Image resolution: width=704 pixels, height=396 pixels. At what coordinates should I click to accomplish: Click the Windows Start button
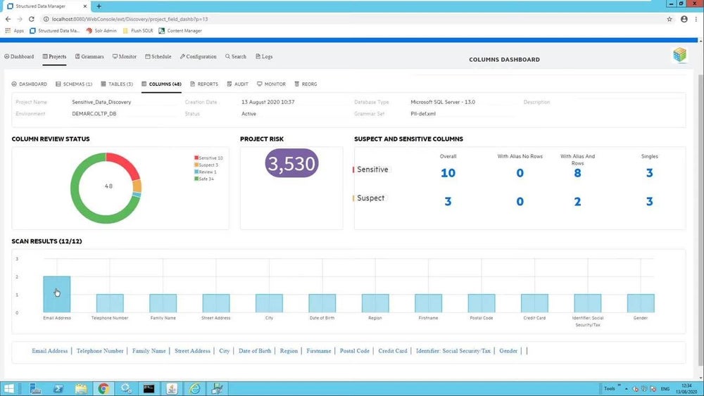9,388
